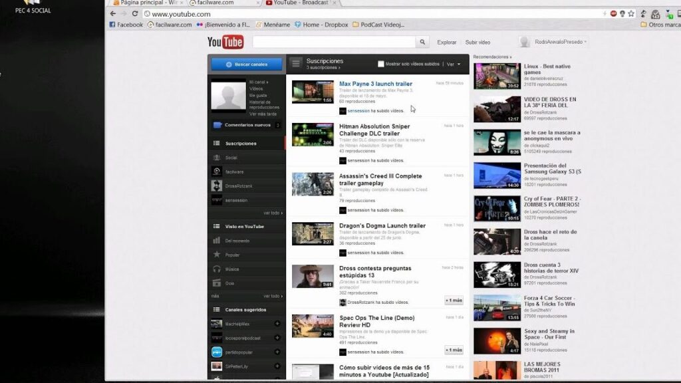The width and height of the screenshot is (681, 383).
Task: Click the Popular star icon
Action: [x=217, y=255]
